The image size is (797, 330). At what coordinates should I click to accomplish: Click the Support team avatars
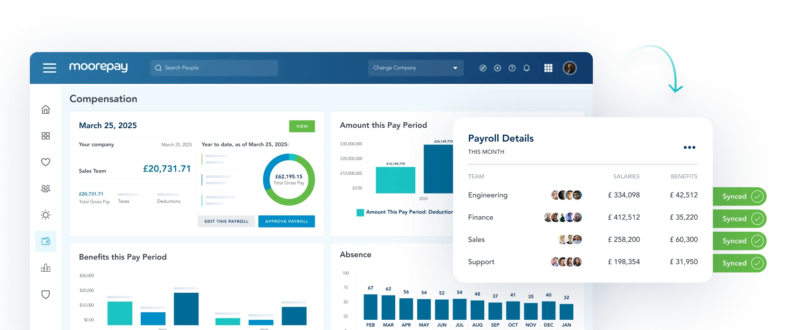pyautogui.click(x=566, y=262)
